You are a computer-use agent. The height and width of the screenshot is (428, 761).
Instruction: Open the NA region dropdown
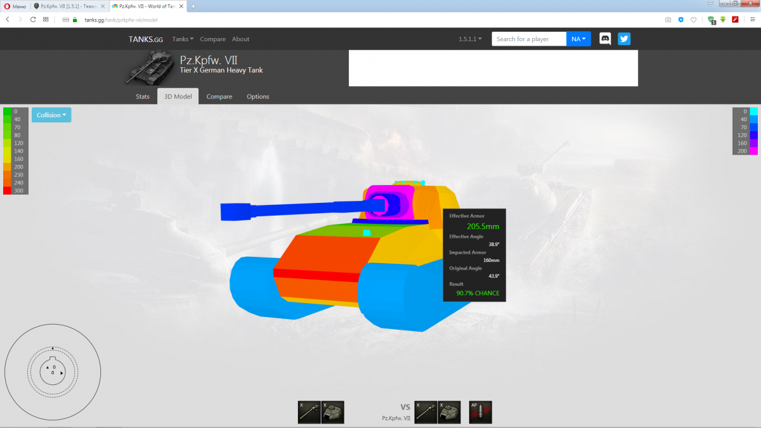578,39
